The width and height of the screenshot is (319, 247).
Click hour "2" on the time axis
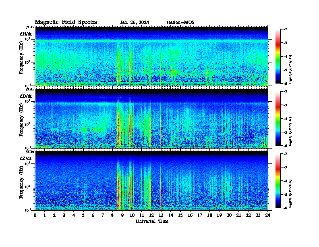54,215
